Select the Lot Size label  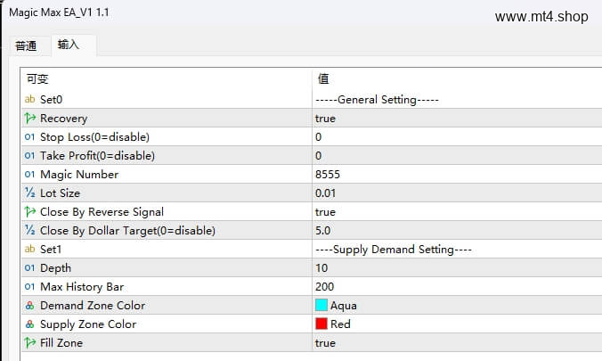pyautogui.click(x=60, y=193)
